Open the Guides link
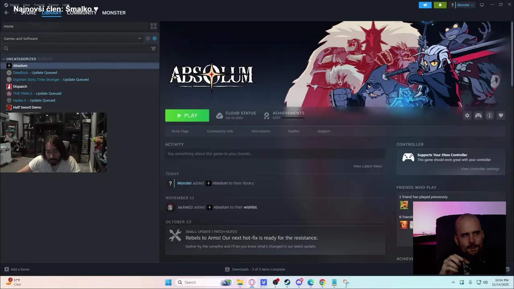Screen dimensions: 514x289 [x=294, y=131]
